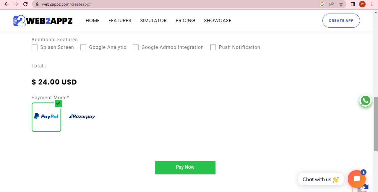Open WhatsApp chat via green icon

coord(365,100)
